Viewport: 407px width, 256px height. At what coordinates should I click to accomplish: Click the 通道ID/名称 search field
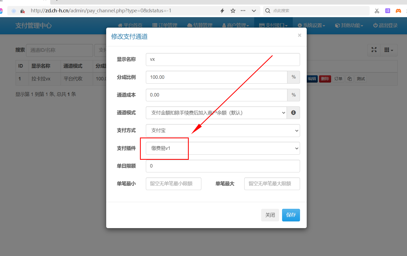pos(59,50)
